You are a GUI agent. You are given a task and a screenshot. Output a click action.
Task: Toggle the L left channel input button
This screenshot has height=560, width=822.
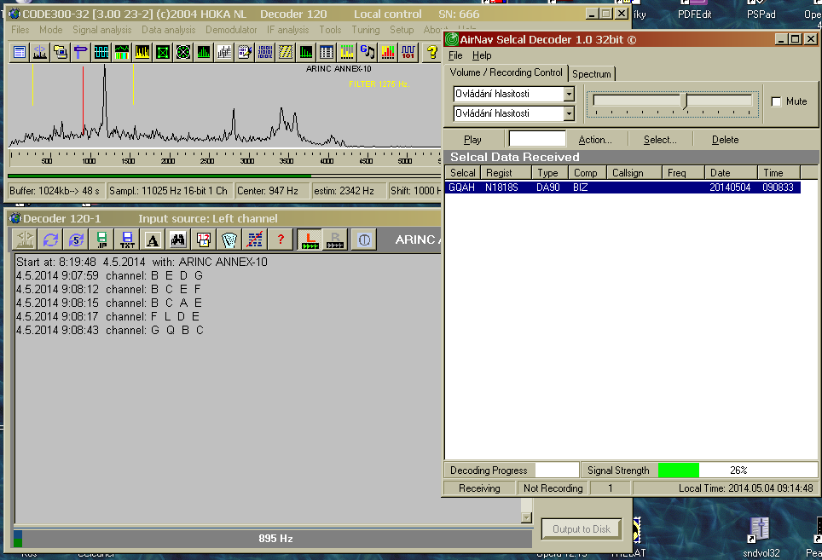click(310, 240)
